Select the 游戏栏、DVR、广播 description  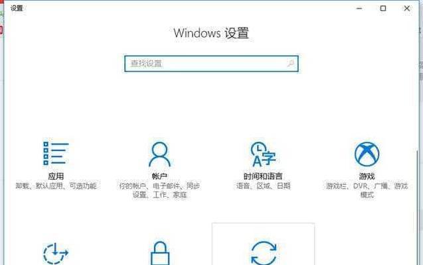click(x=367, y=190)
